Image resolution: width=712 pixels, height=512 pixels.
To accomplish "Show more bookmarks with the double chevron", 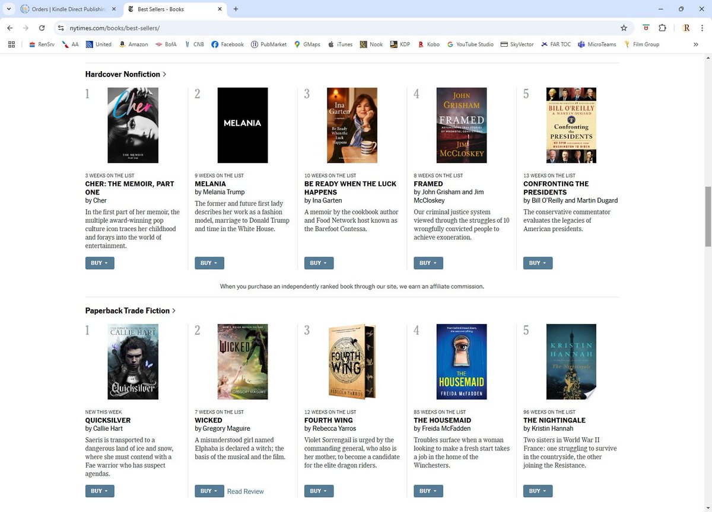I will click(x=695, y=44).
